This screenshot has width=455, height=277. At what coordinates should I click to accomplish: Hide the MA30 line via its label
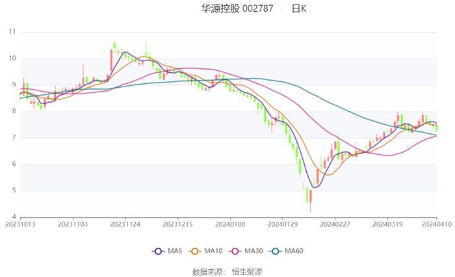[253, 251]
